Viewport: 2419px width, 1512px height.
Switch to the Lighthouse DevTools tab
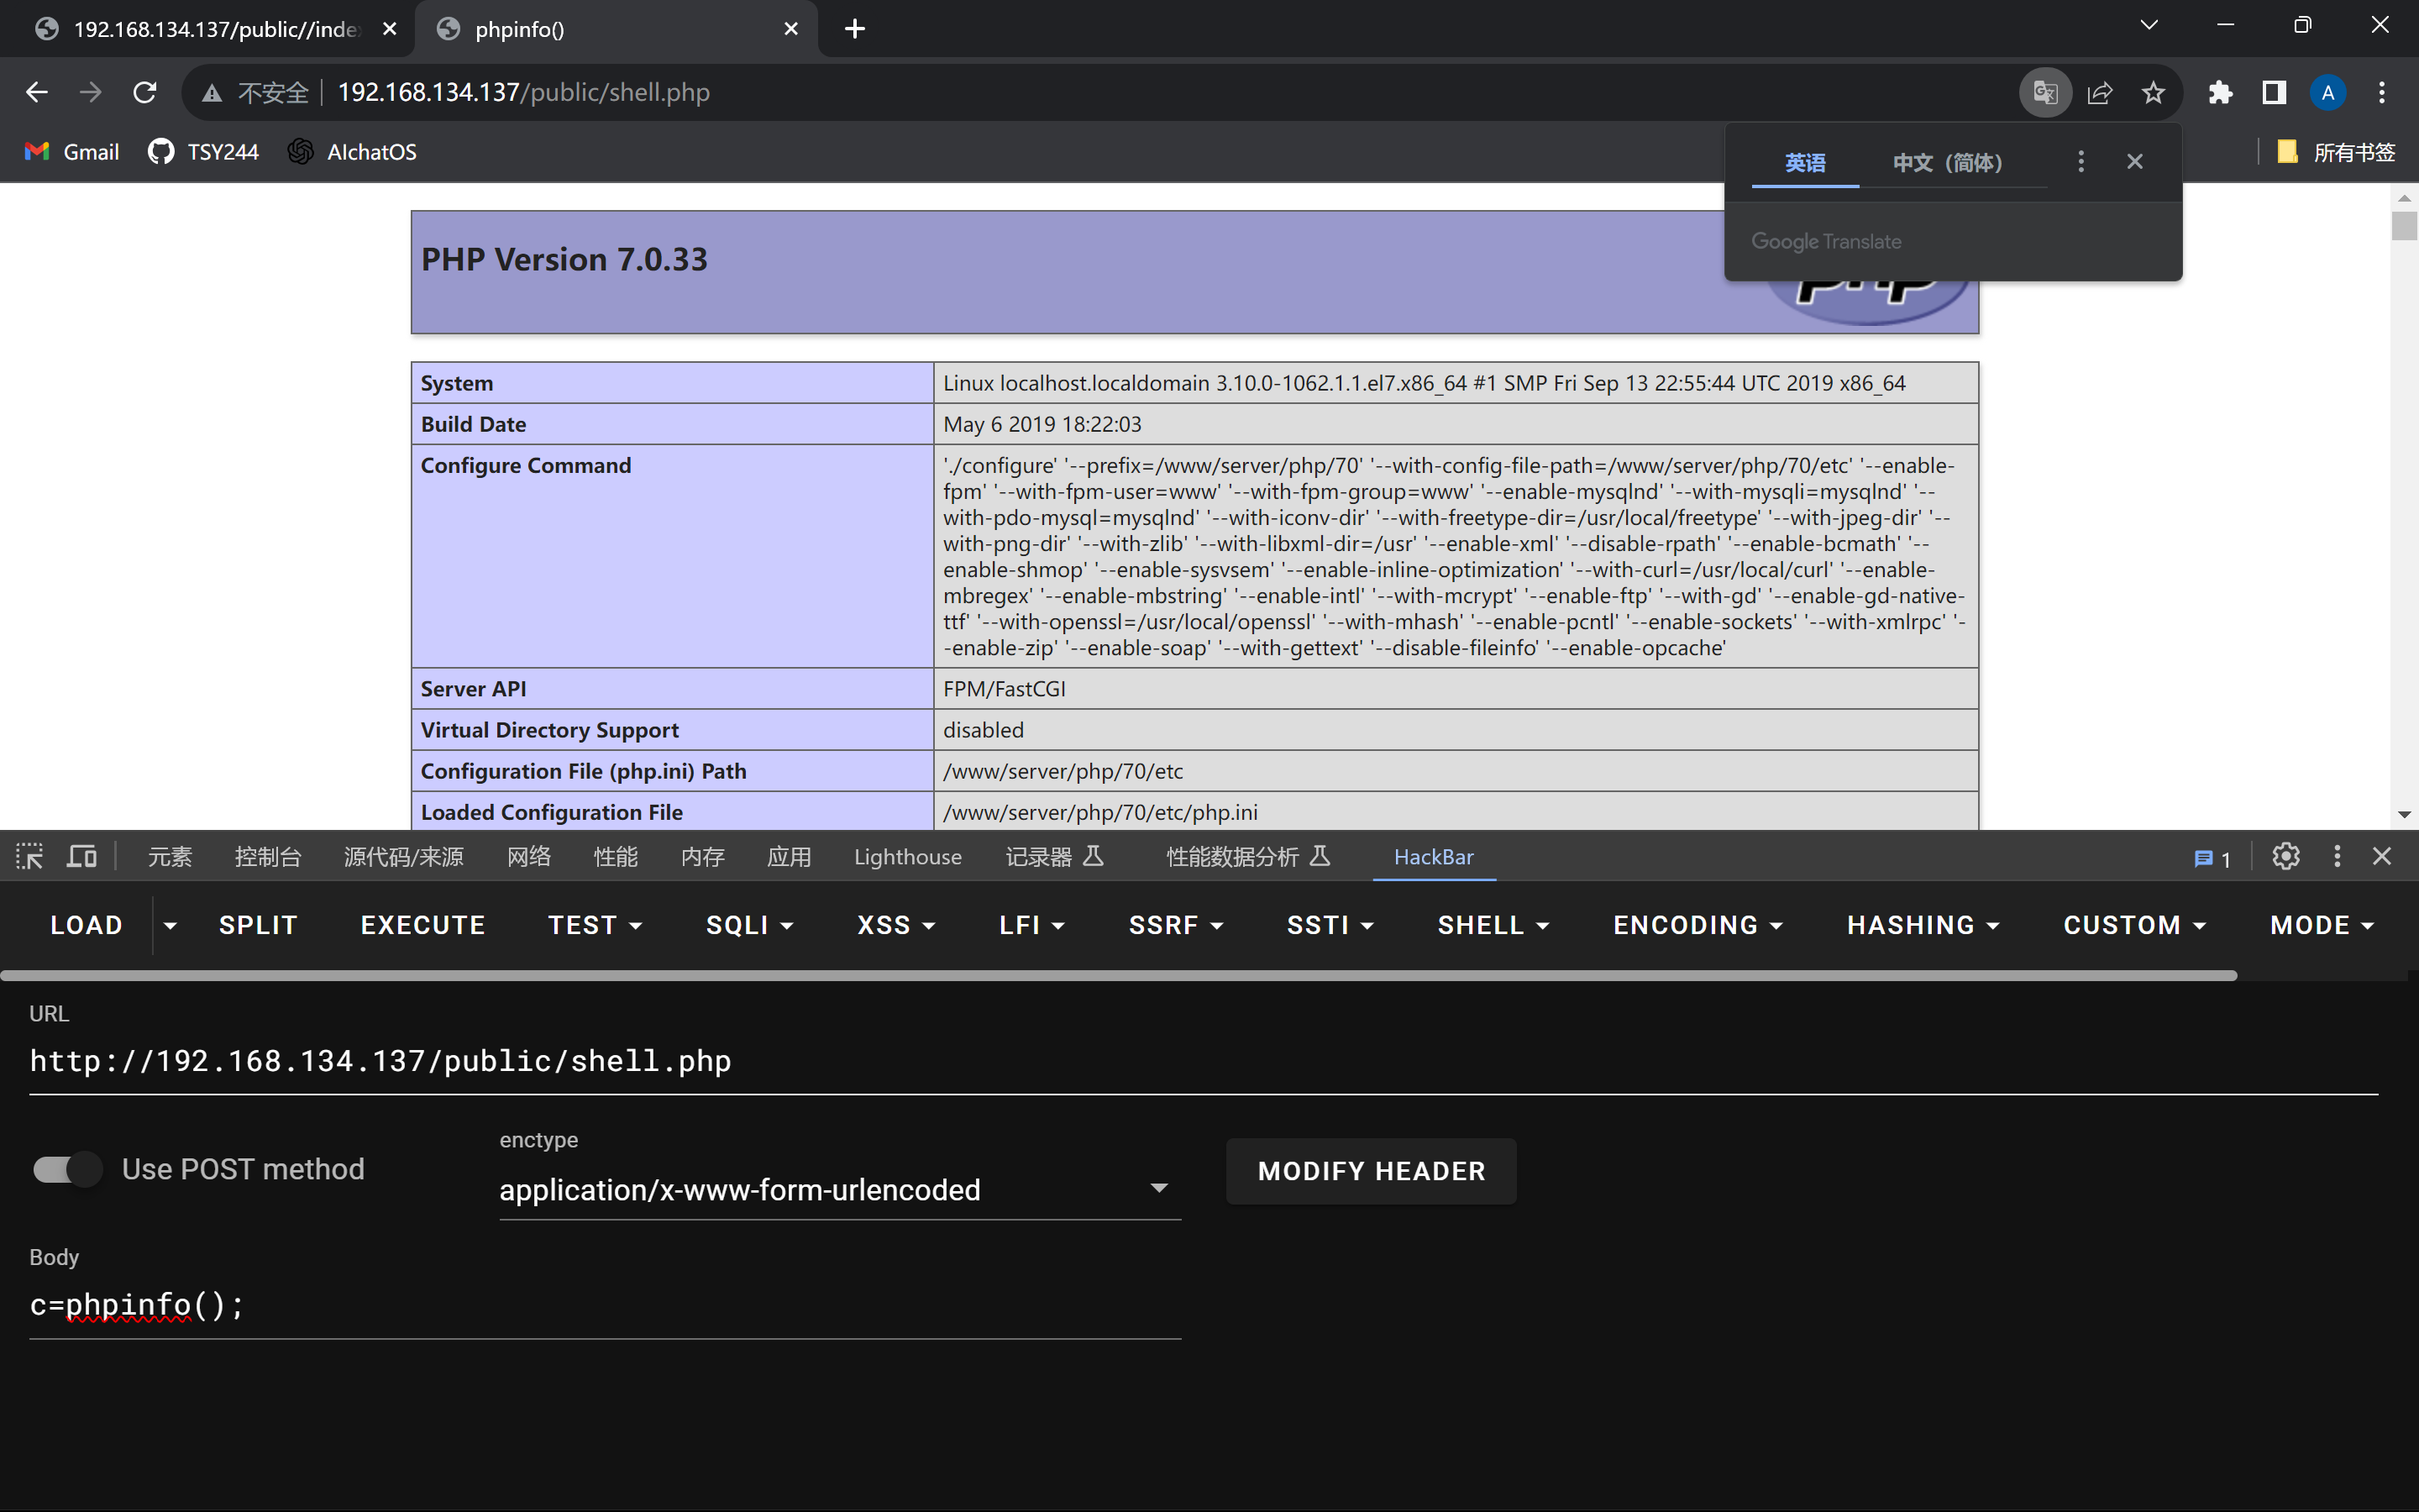coord(906,857)
